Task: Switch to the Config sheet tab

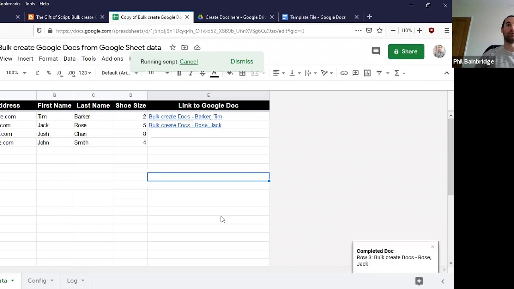Action: pos(37,281)
